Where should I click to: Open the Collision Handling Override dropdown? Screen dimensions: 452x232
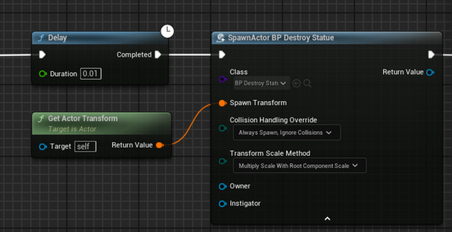(286, 133)
